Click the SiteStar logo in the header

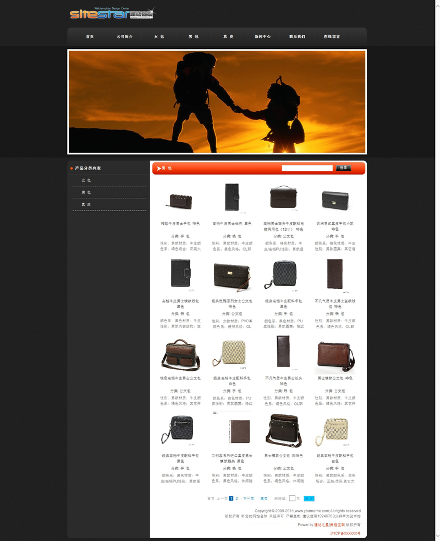[x=112, y=13]
